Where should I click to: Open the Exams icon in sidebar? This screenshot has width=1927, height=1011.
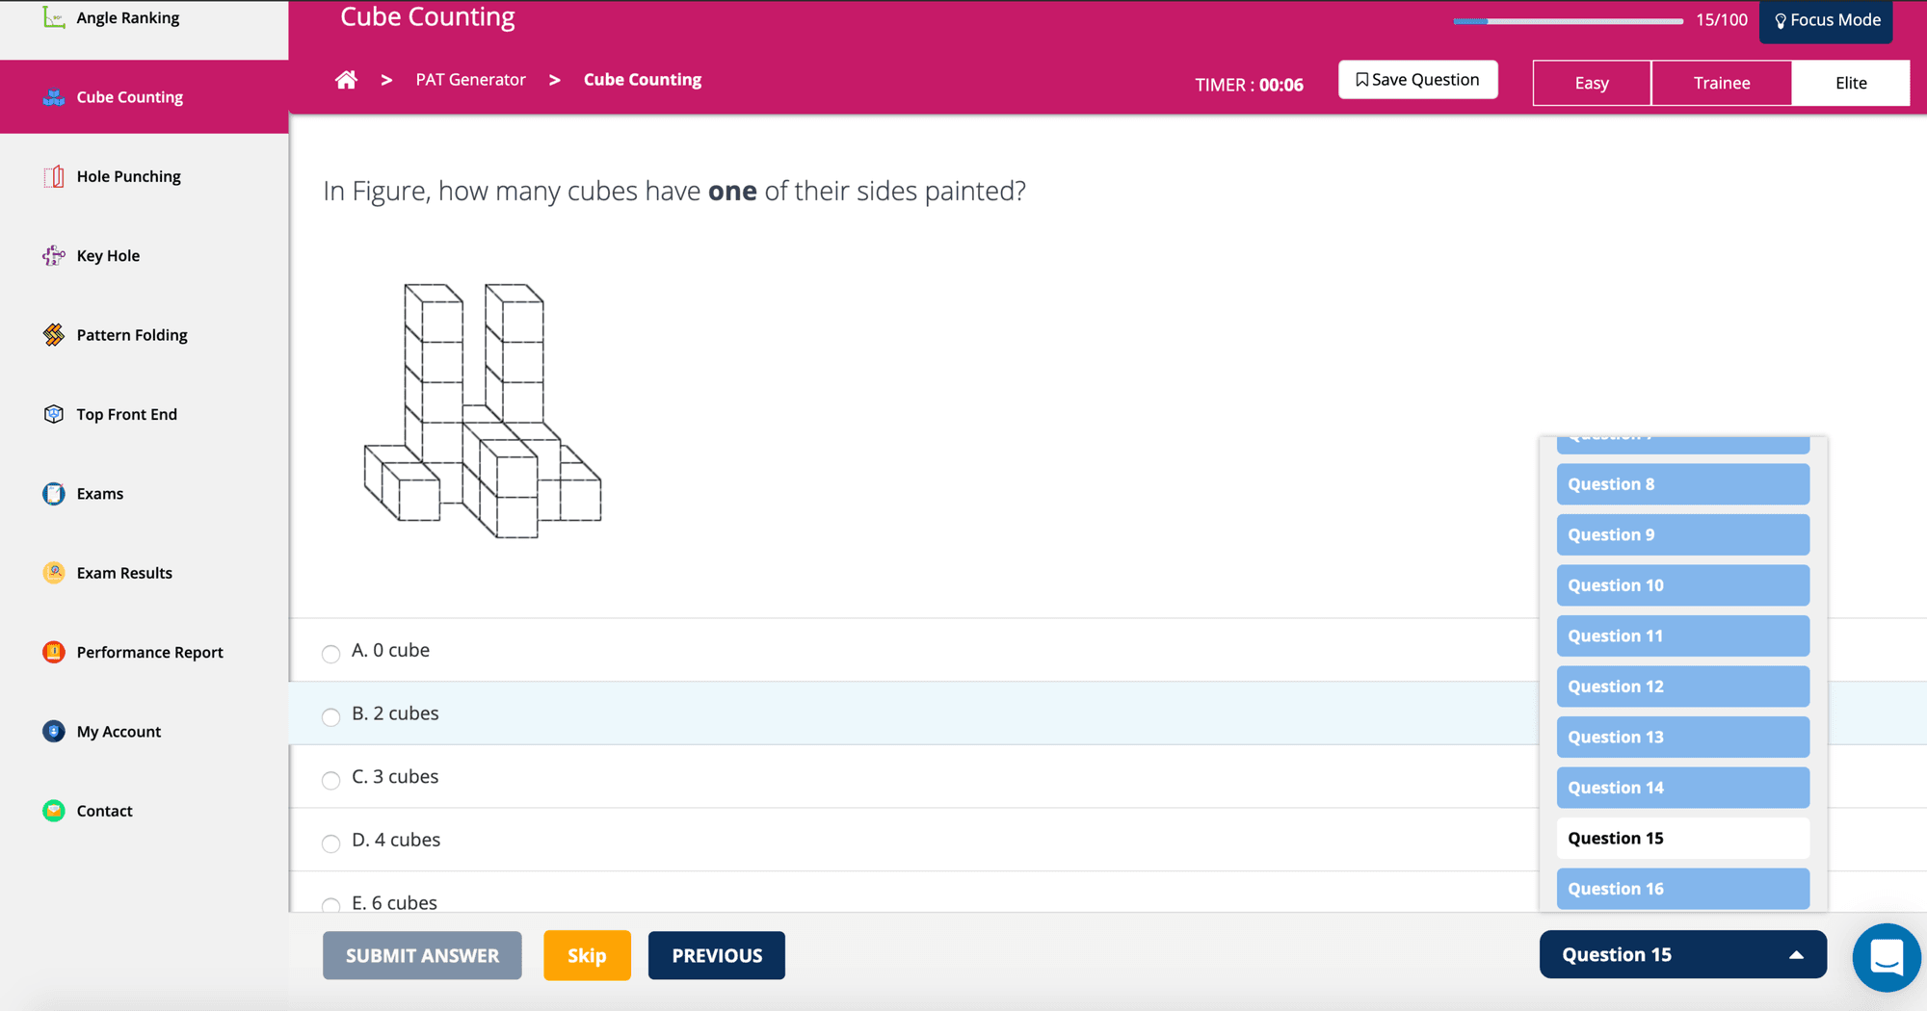coord(54,494)
